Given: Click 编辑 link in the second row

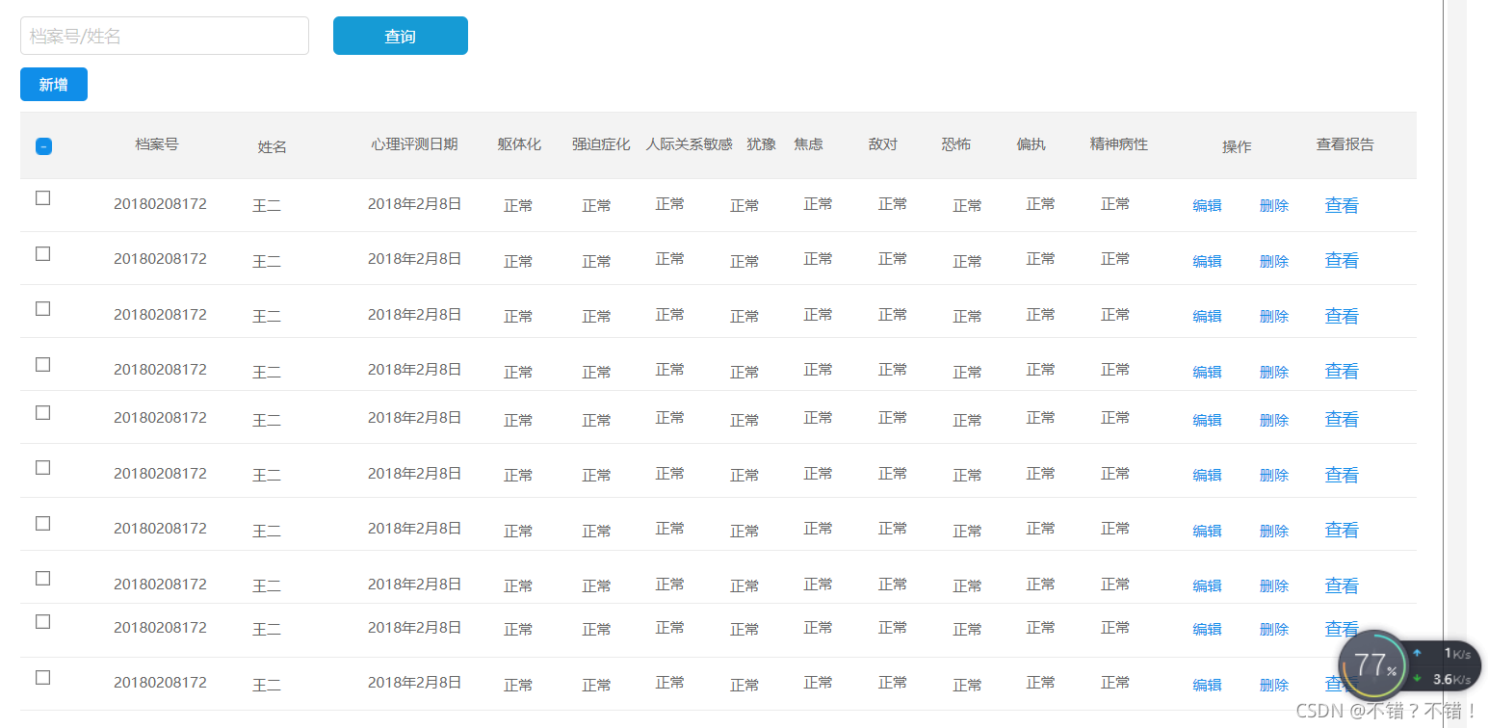Looking at the screenshot, I should (x=1207, y=261).
